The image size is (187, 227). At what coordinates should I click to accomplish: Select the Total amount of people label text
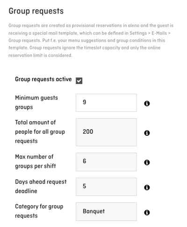pyautogui.click(x=40, y=132)
